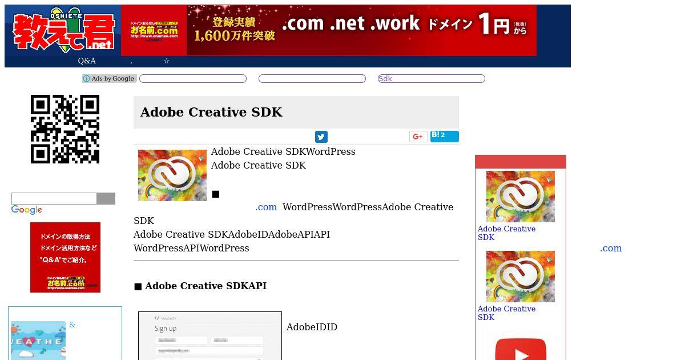
Task: Open the Adobe ID sign up screenshot
Action: coord(210,336)
